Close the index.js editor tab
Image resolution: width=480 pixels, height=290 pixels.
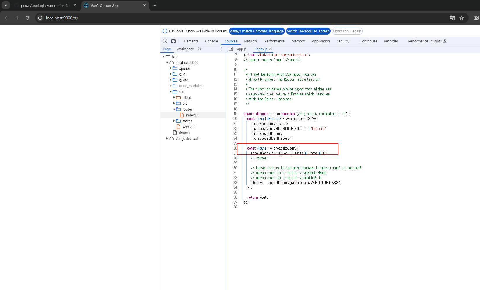(271, 49)
